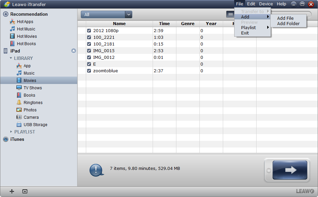
Task: Open the Camera library
Action: pyautogui.click(x=31, y=117)
